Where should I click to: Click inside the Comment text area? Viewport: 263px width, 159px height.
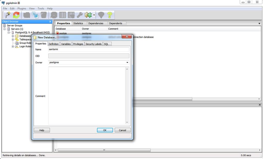pyautogui.click(x=87, y=96)
